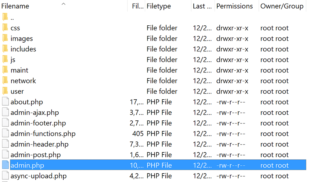Sort by Owner/Group column header
309x182 pixels.
click(282, 6)
